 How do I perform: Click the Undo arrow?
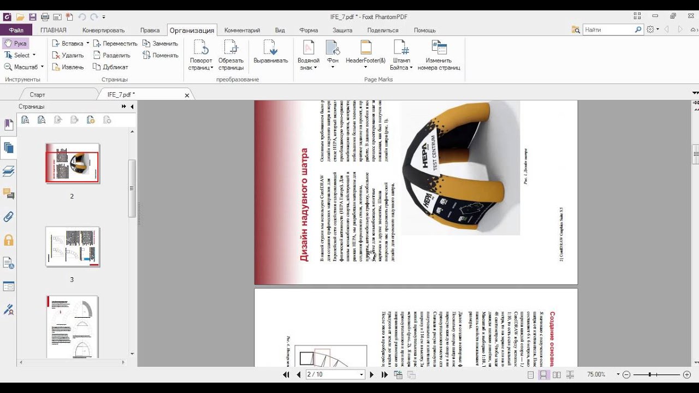coord(82,17)
